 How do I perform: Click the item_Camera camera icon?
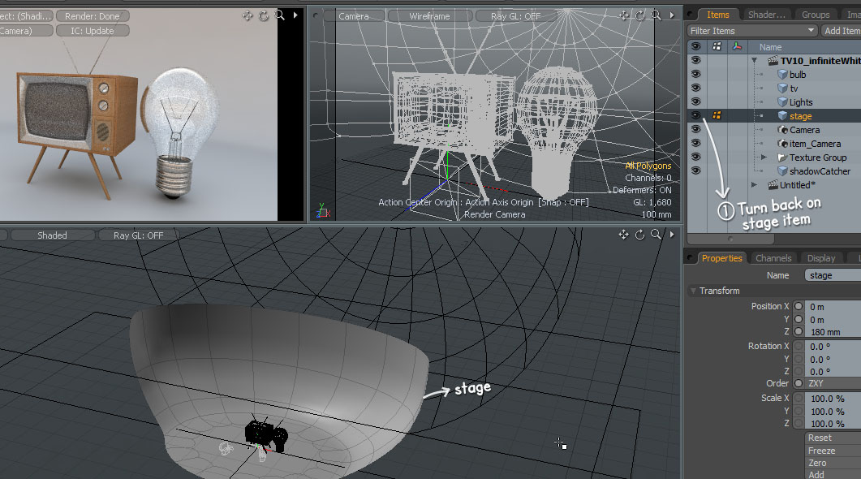(783, 144)
